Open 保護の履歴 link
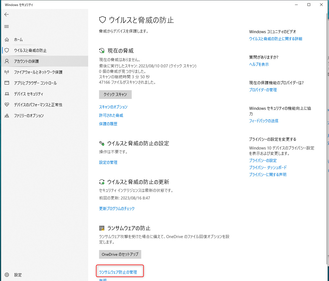The image size is (329, 281). 108,124
